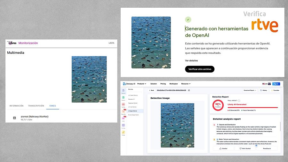Open the Pricing menu item
This screenshot has width=288, height=162.
[x=163, y=84]
